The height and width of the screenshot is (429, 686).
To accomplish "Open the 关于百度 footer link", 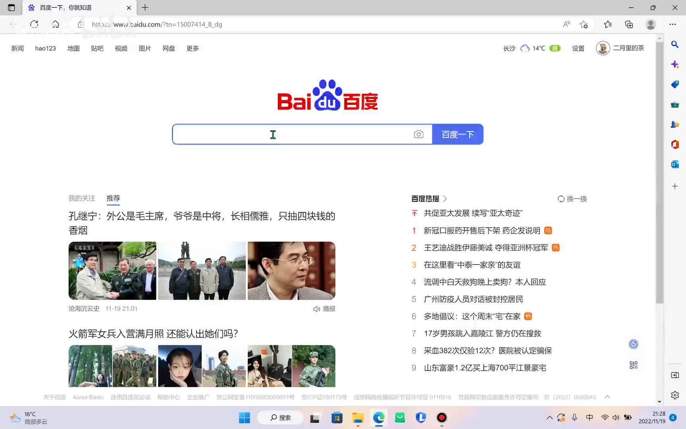I will click(x=54, y=397).
